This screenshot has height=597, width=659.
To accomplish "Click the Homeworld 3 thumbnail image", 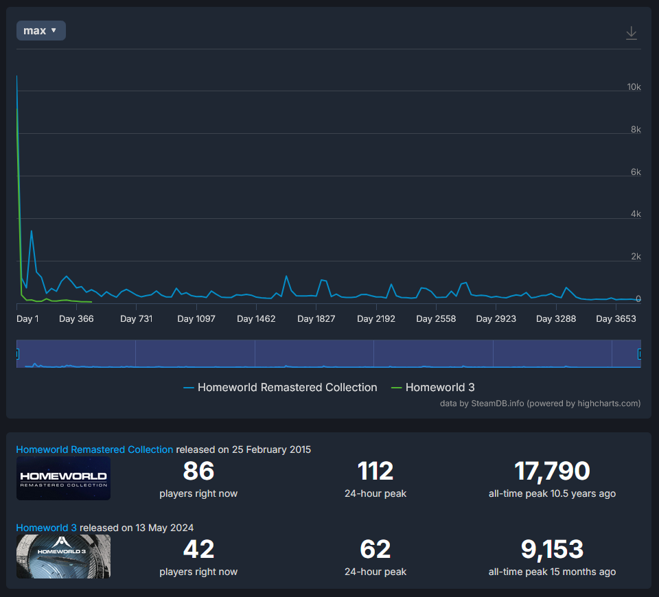I will click(x=63, y=557).
